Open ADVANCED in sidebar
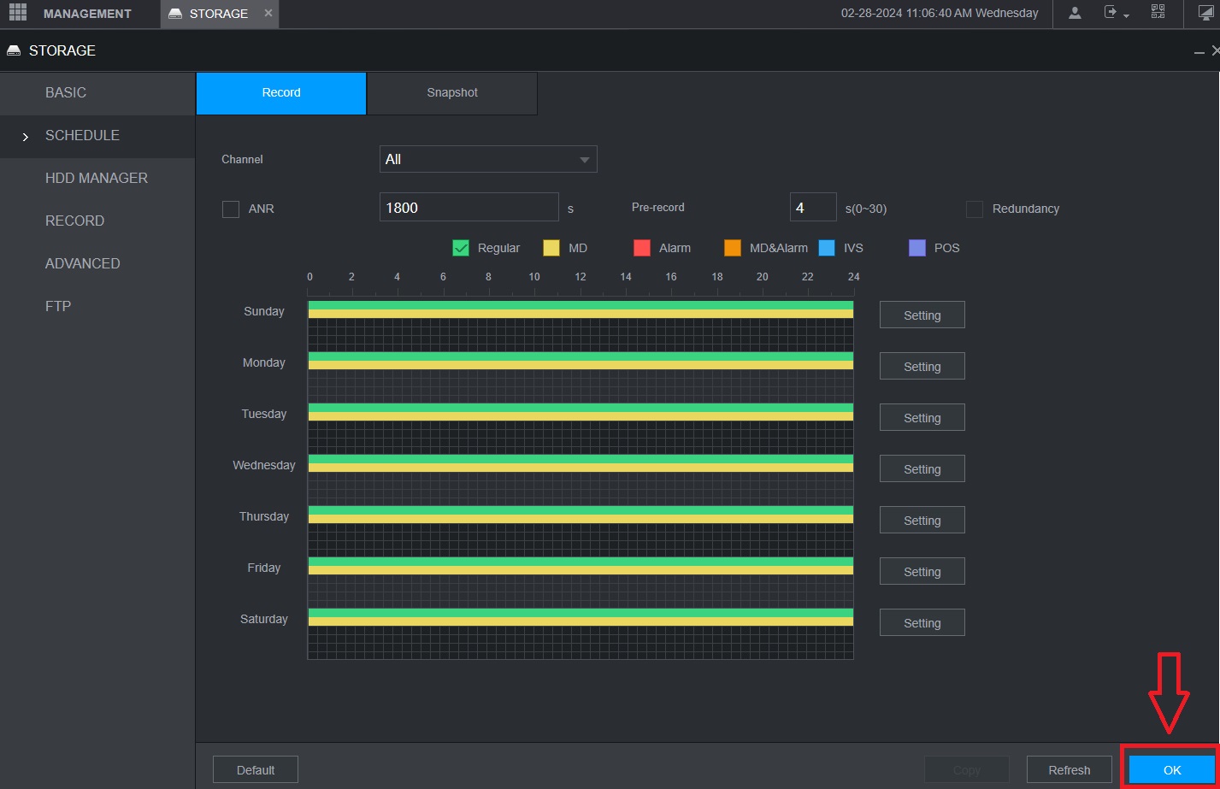1220x789 pixels. (97, 264)
